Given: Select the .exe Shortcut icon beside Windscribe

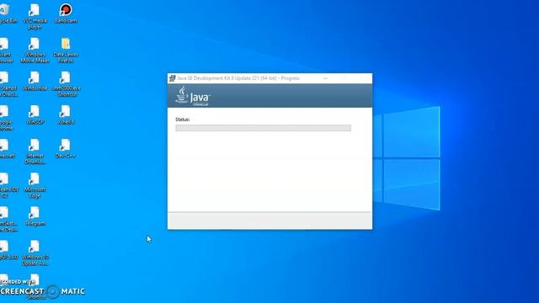Looking at the screenshot, I should tap(66, 84).
